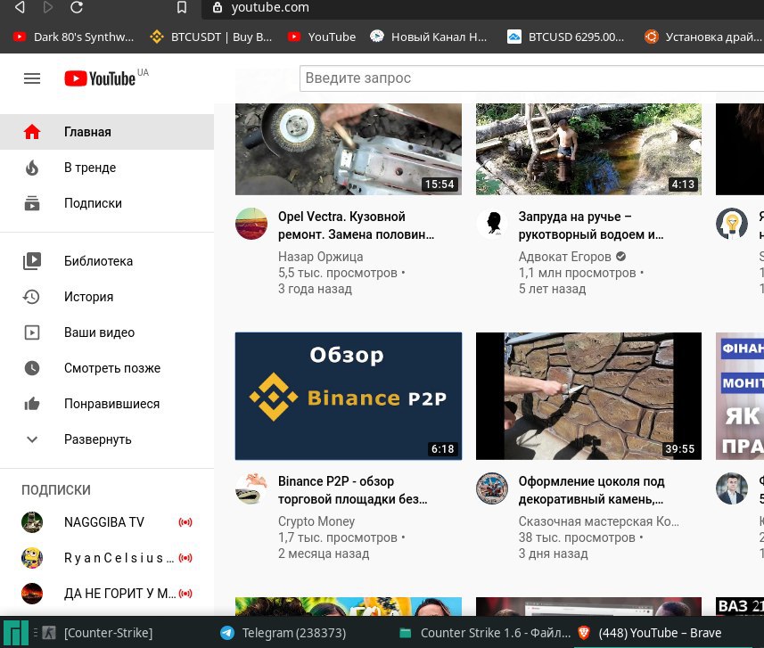Open Установка драй... bookmark
Viewport: 764px width, 648px height.
[x=703, y=37]
